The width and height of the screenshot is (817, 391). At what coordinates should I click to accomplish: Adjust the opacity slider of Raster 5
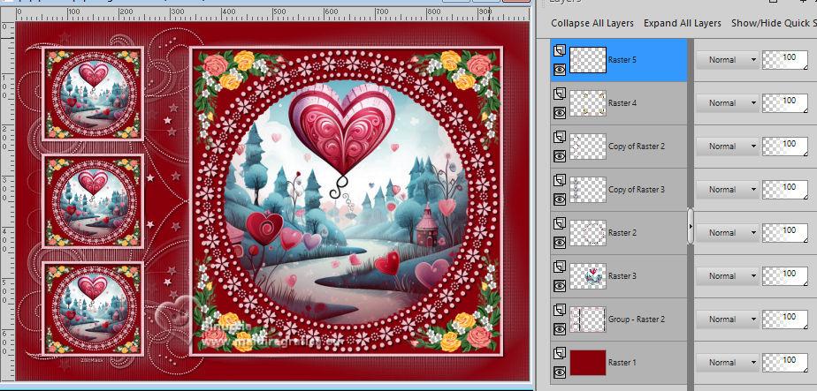[x=784, y=60]
